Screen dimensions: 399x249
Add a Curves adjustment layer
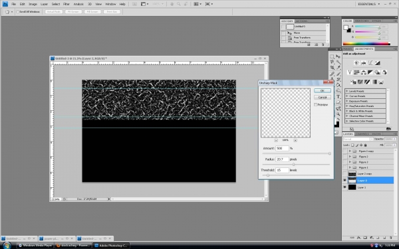pos(370,63)
